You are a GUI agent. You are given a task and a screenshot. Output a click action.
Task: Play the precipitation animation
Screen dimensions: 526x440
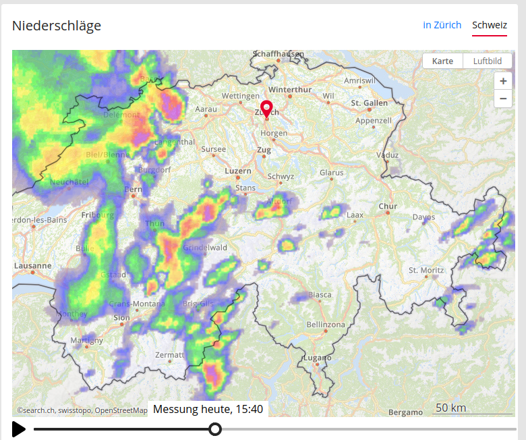tap(19, 429)
